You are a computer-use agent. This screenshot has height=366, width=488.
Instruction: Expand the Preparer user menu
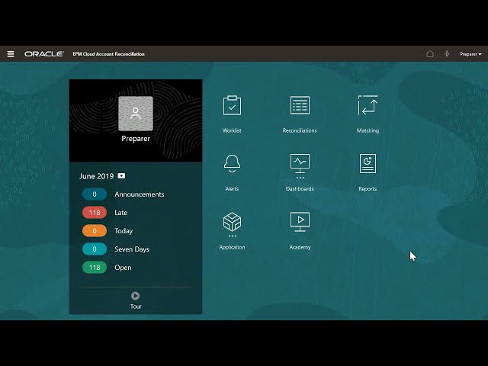(470, 54)
